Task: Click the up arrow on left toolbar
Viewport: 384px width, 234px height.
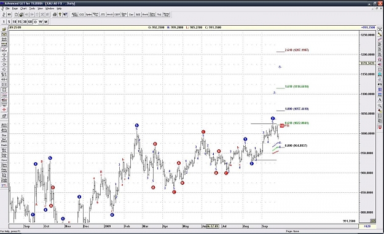Action: (x=4, y=55)
